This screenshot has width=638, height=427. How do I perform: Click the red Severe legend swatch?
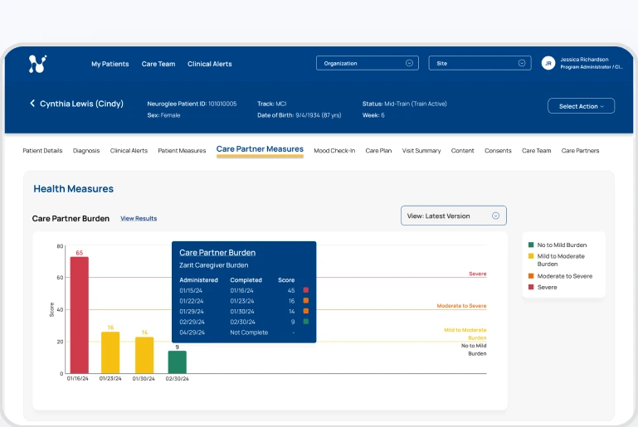pyautogui.click(x=531, y=287)
